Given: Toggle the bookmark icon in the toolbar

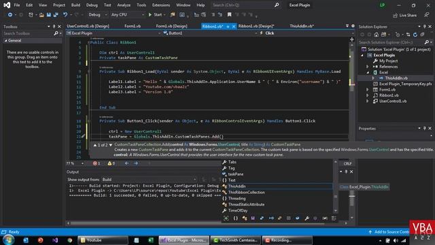Looking at the screenshot, I should point(230,15).
